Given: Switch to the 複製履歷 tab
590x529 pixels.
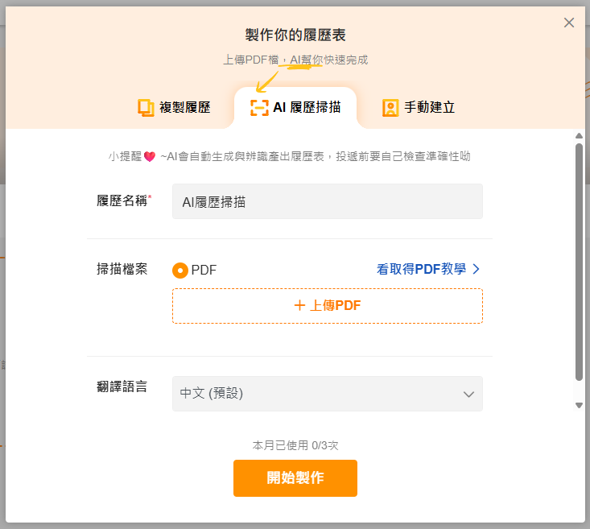Looking at the screenshot, I should (x=175, y=108).
